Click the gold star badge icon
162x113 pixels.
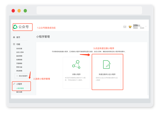coord(130,27)
